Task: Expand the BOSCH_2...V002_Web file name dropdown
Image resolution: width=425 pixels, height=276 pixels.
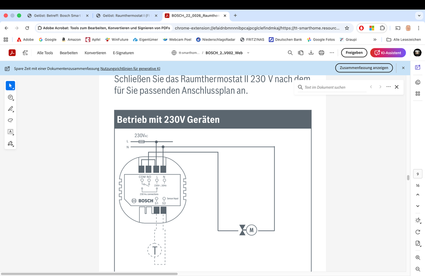Action: tap(248, 53)
